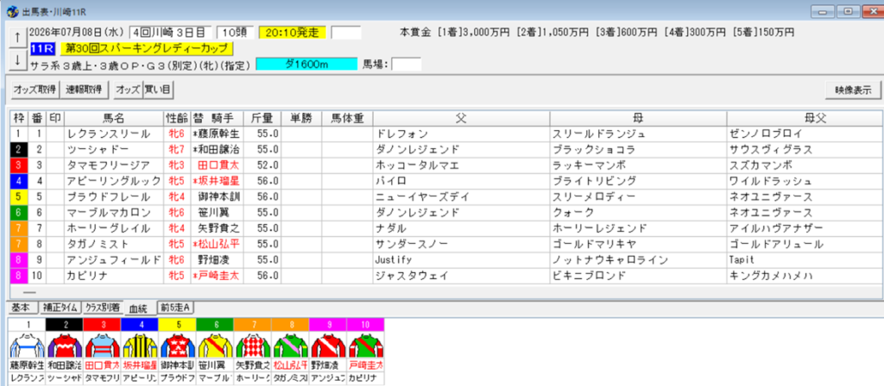The height and width of the screenshot is (386, 884).
Task: Click the 10頭 field
Action: coord(235,33)
